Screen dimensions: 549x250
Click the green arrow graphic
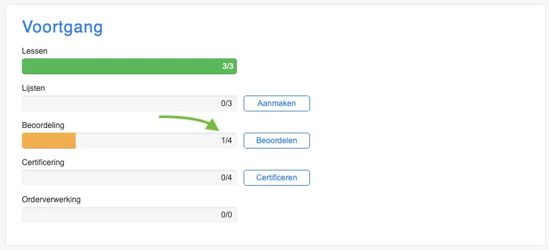(189, 123)
